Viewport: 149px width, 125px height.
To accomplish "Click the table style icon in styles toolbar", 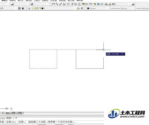I will (x=32, y=4).
